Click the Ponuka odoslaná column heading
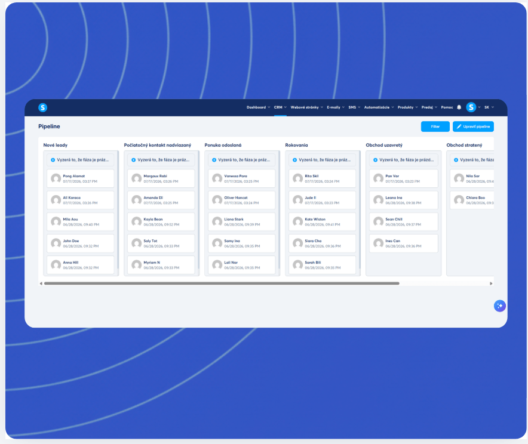The height and width of the screenshot is (444, 528). click(223, 145)
